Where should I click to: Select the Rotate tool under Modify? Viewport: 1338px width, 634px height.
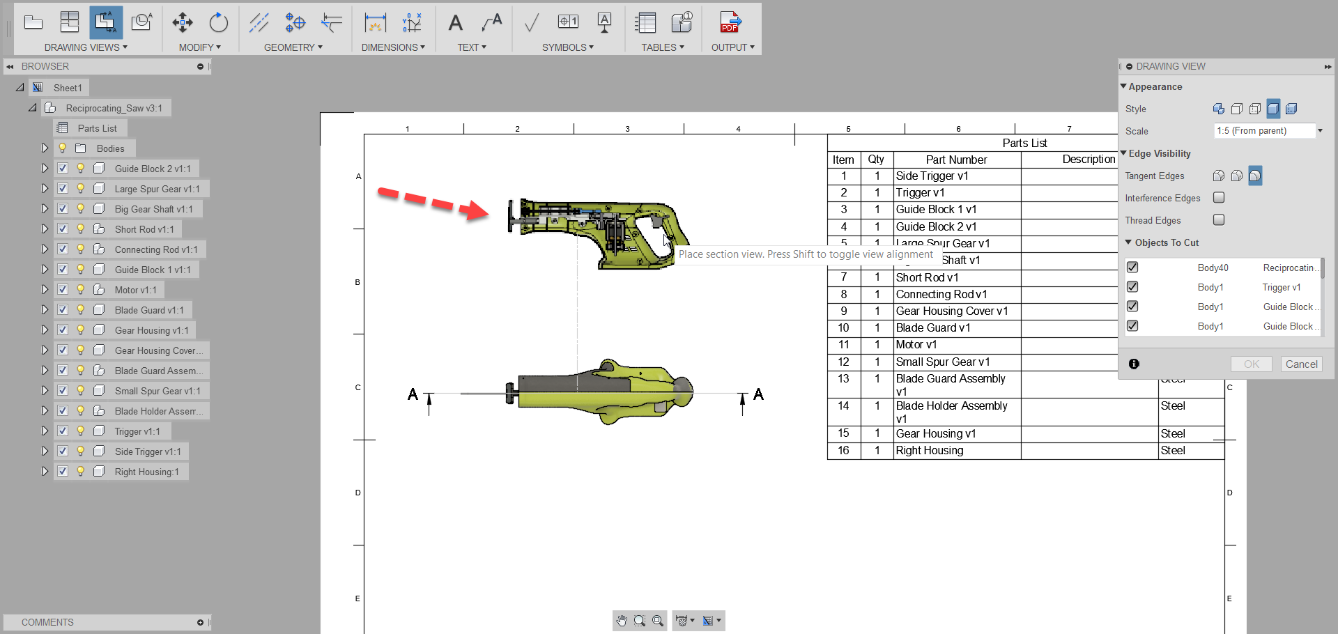click(x=218, y=22)
